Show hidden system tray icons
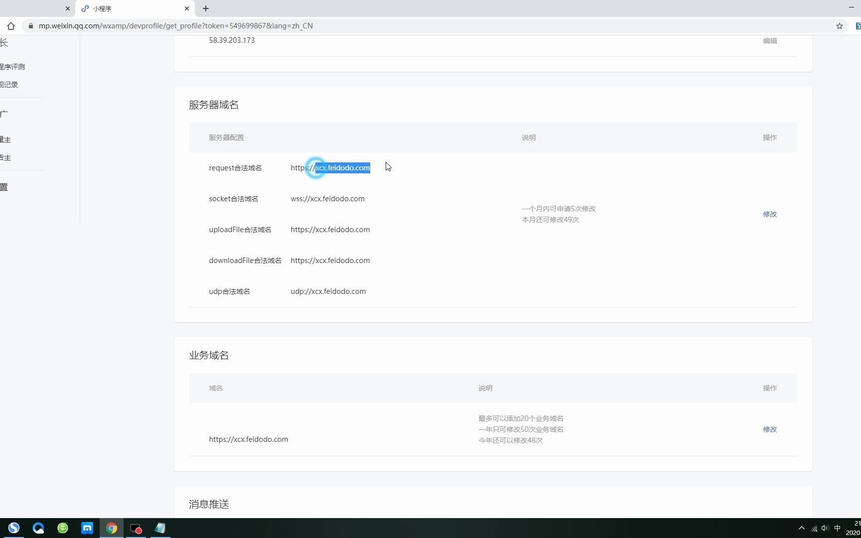The height and width of the screenshot is (538, 861). 801,528
